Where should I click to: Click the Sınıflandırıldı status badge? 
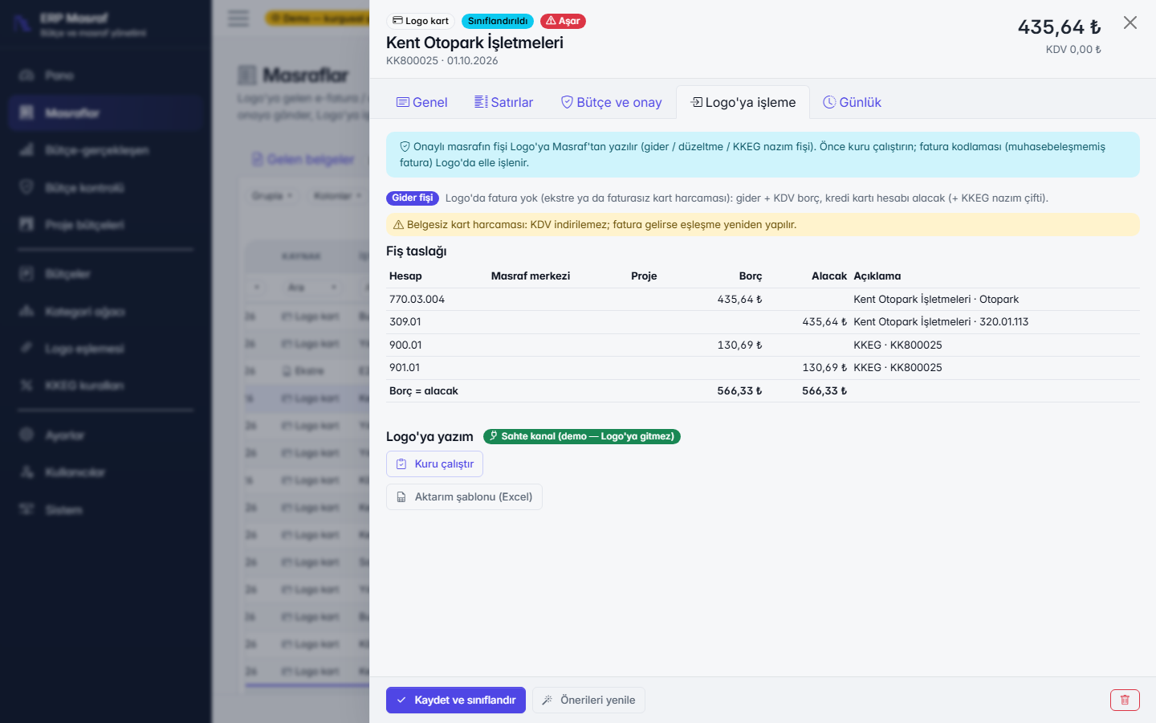(x=498, y=21)
